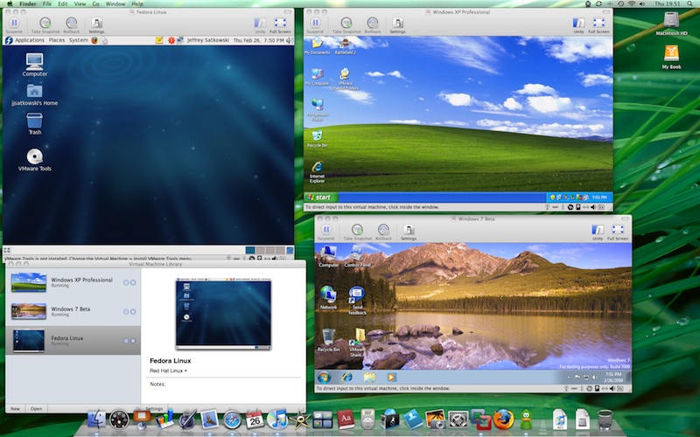700x437 pixels.
Task: Switch the Fedora Linux VM to Full Screen
Action: [x=280, y=25]
